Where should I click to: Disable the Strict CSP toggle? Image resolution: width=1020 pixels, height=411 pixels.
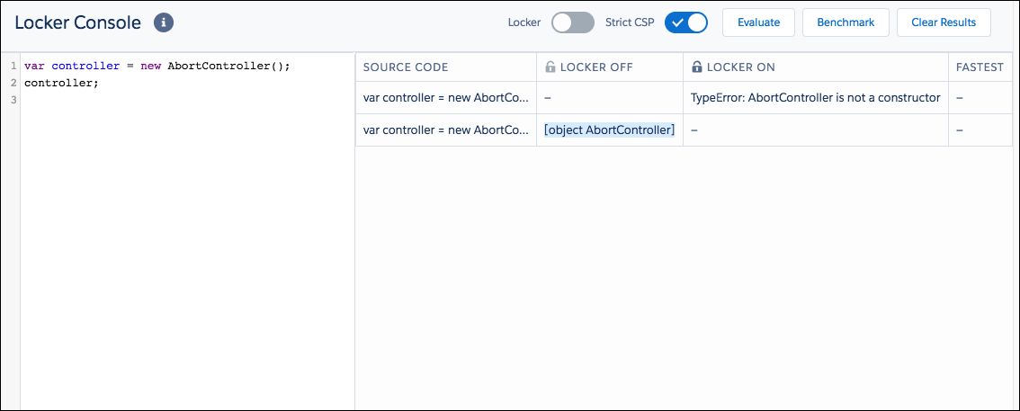(x=685, y=22)
